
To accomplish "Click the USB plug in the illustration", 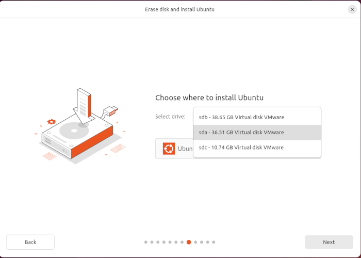I will 111,110.
